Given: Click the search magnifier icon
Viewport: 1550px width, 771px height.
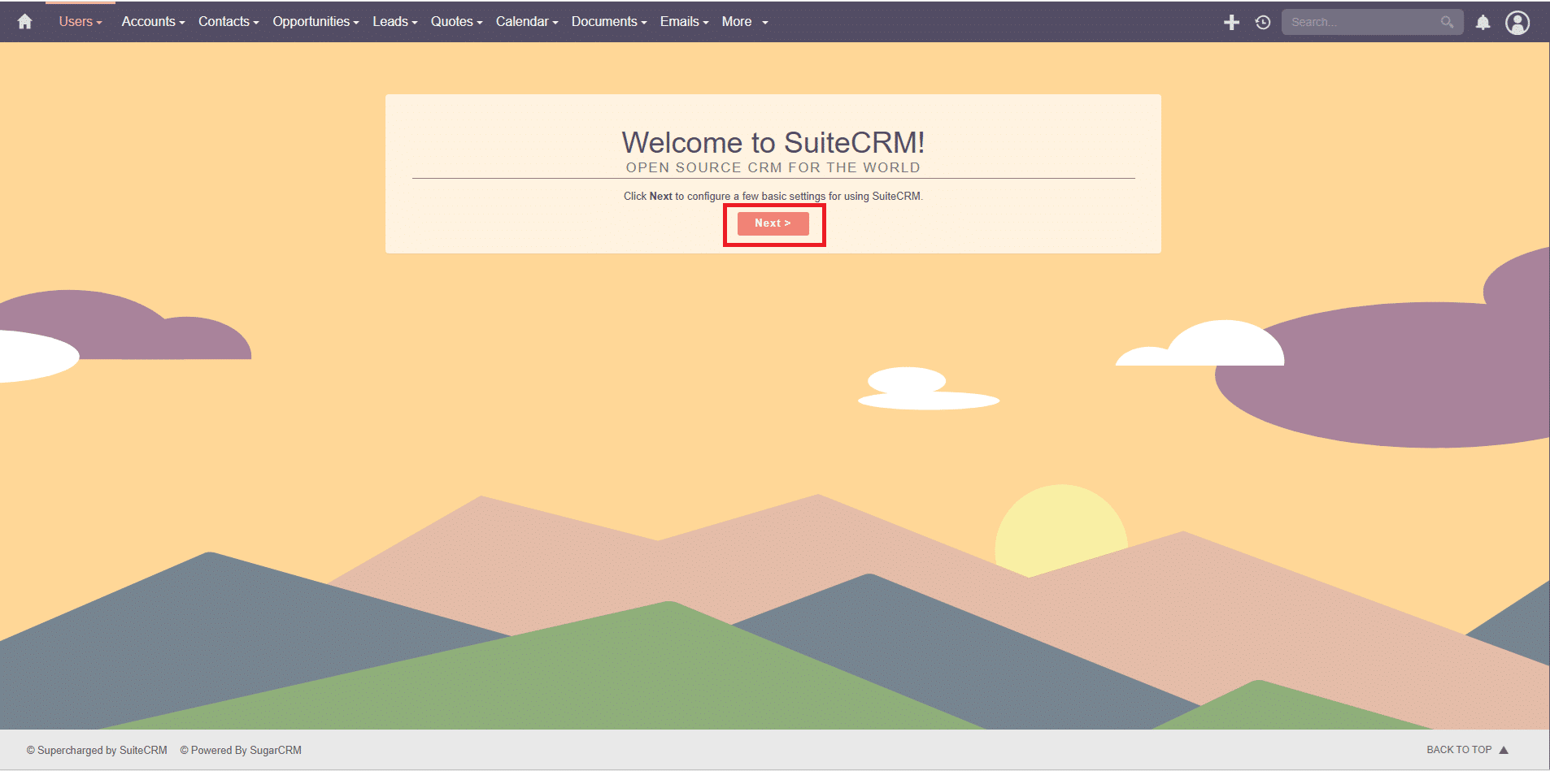Looking at the screenshot, I should [1447, 22].
